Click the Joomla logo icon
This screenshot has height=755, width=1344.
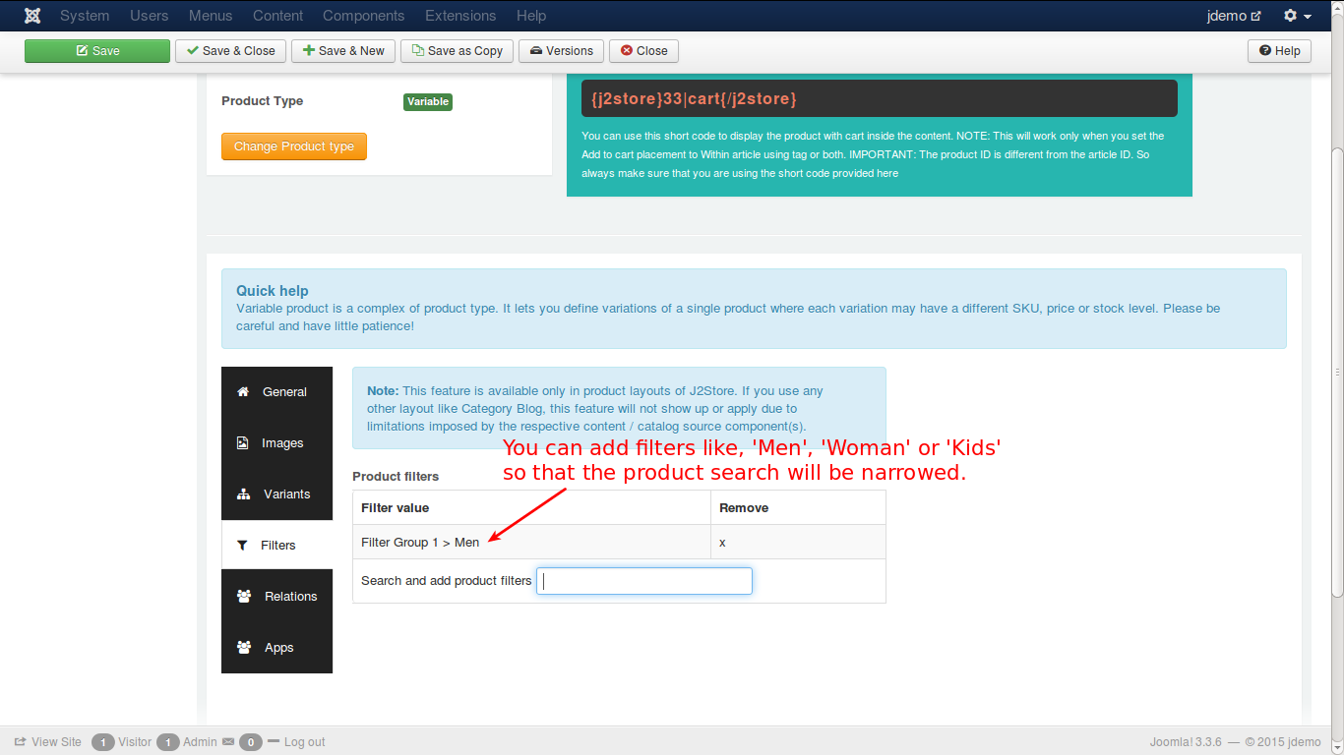pos(32,16)
